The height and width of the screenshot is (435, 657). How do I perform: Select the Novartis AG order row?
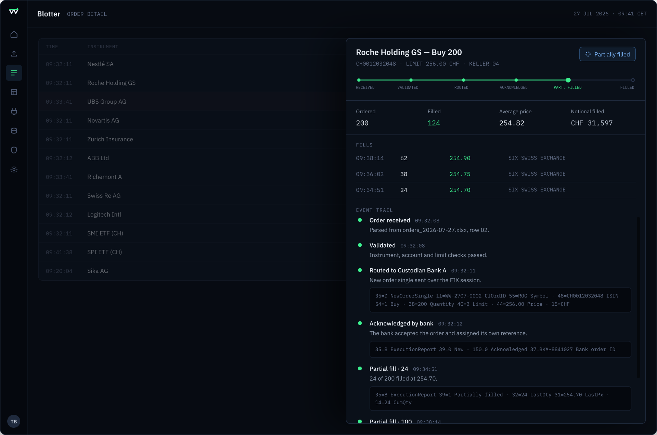(192, 120)
